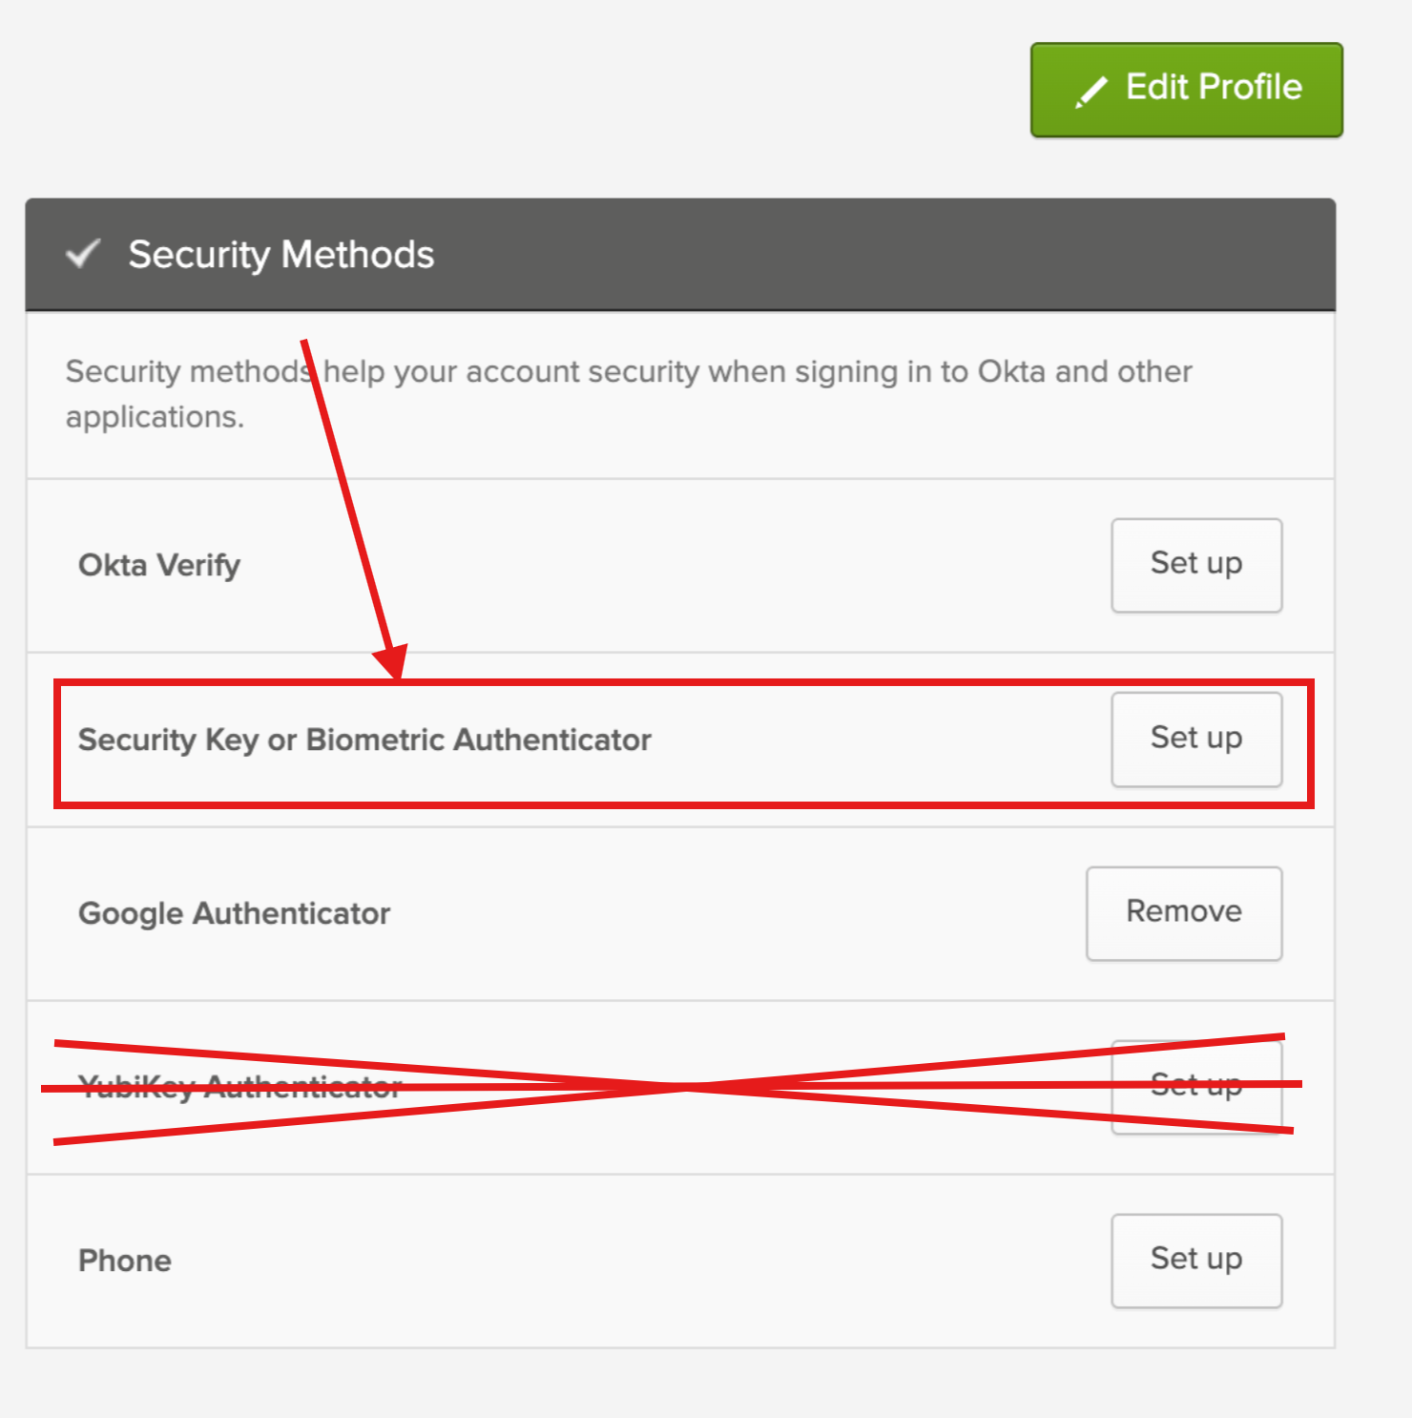Click the Okta Verify label
The height and width of the screenshot is (1418, 1412).
pos(159,565)
